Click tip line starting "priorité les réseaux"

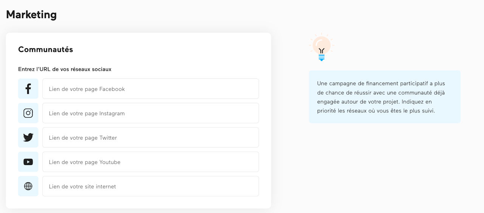click(376, 111)
